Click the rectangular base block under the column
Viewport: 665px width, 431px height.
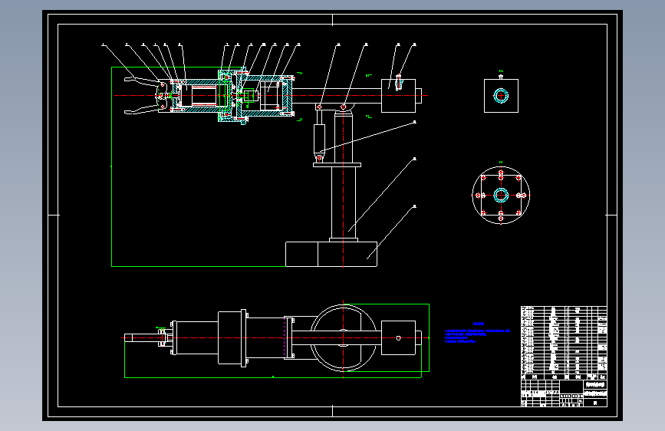coord(331,254)
